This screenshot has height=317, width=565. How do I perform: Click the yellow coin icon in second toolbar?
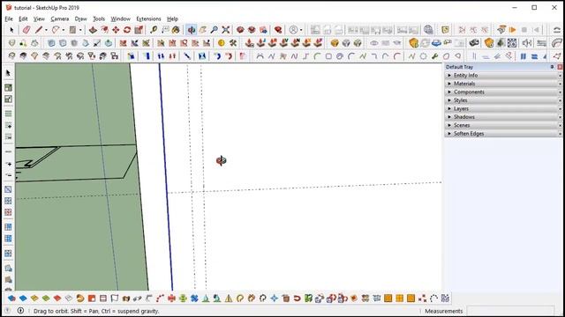click(x=222, y=43)
